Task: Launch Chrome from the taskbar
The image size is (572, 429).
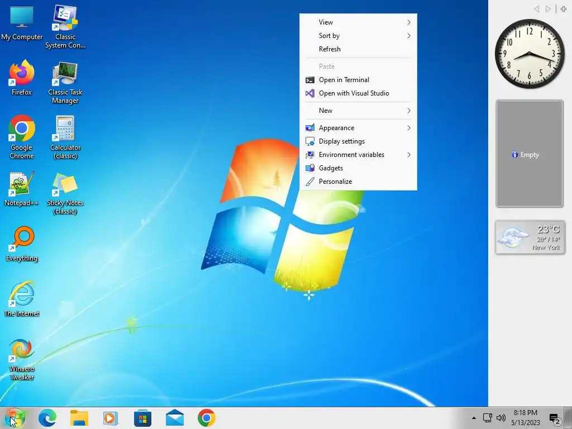Action: pos(207,418)
